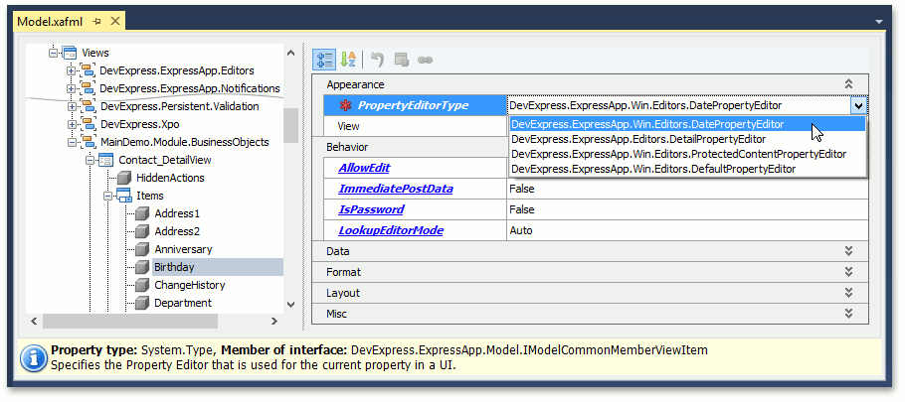Click the Alphabetical sort toolbar icon
905x402 pixels.
(x=348, y=60)
